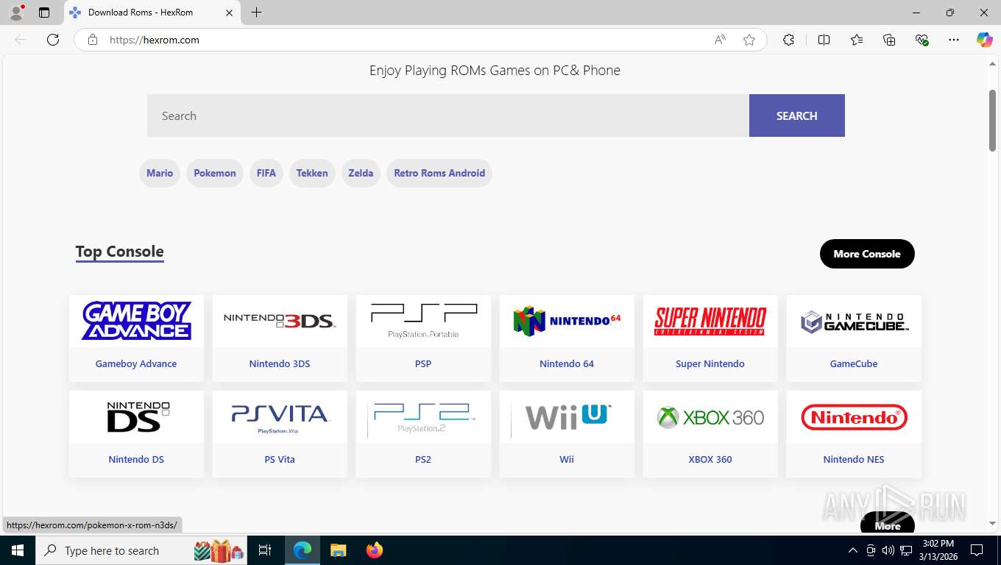Follow the Wii text link
Screen dimensions: 1001x565
click(567, 459)
